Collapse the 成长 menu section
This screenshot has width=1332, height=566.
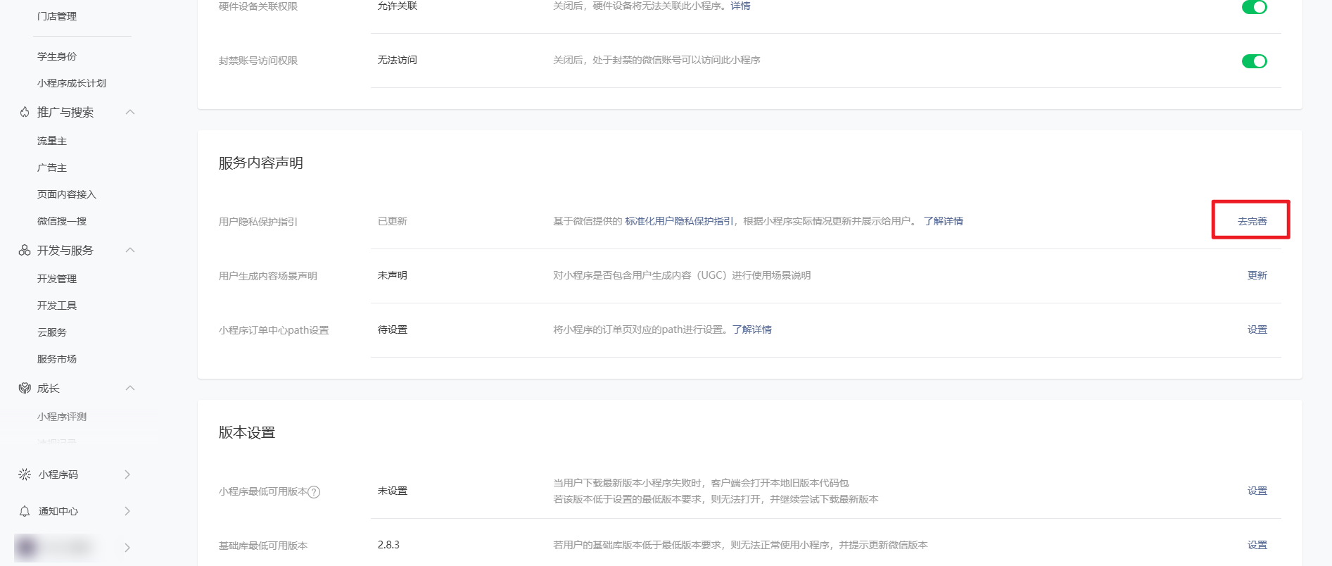coord(130,388)
